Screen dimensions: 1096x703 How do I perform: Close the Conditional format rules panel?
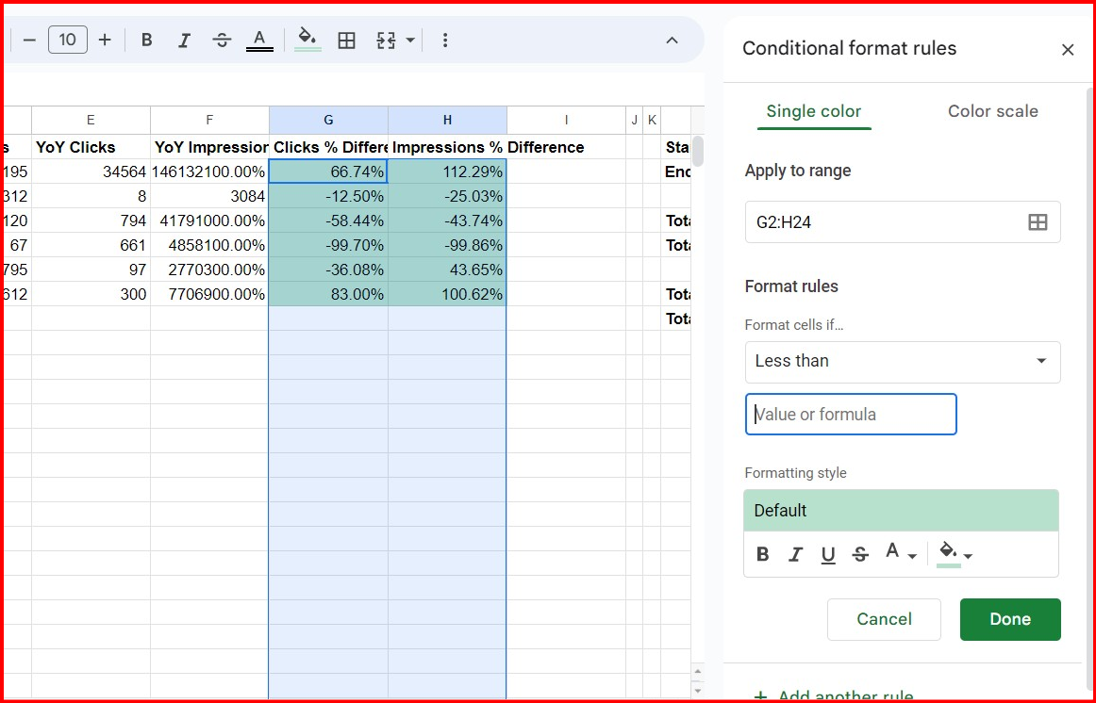click(1068, 50)
